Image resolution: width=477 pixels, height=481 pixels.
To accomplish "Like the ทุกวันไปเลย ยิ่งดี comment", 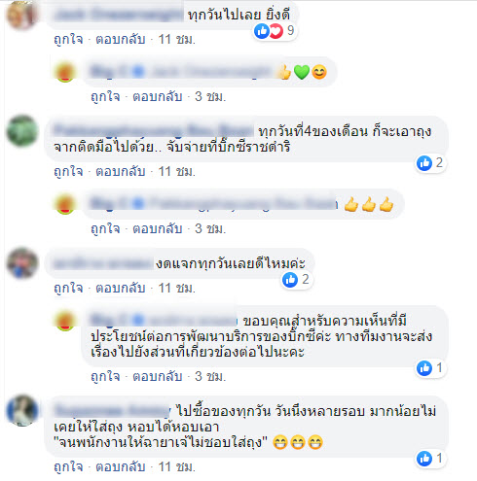I will click(x=68, y=40).
